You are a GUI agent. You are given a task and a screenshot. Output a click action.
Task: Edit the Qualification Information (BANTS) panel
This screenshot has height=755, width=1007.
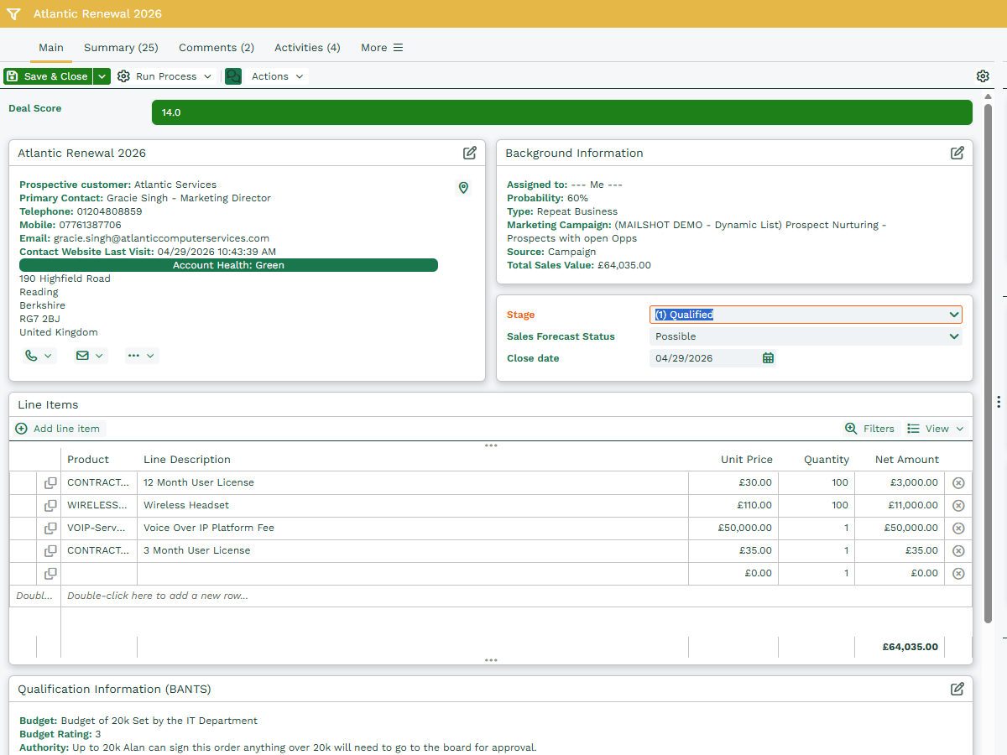pyautogui.click(x=957, y=689)
